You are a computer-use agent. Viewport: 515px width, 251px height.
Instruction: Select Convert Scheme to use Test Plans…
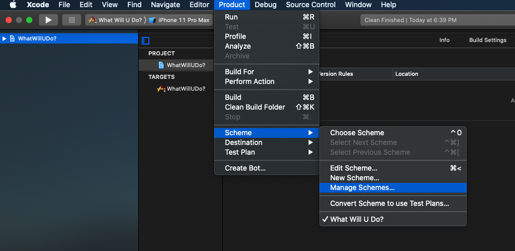393,203
